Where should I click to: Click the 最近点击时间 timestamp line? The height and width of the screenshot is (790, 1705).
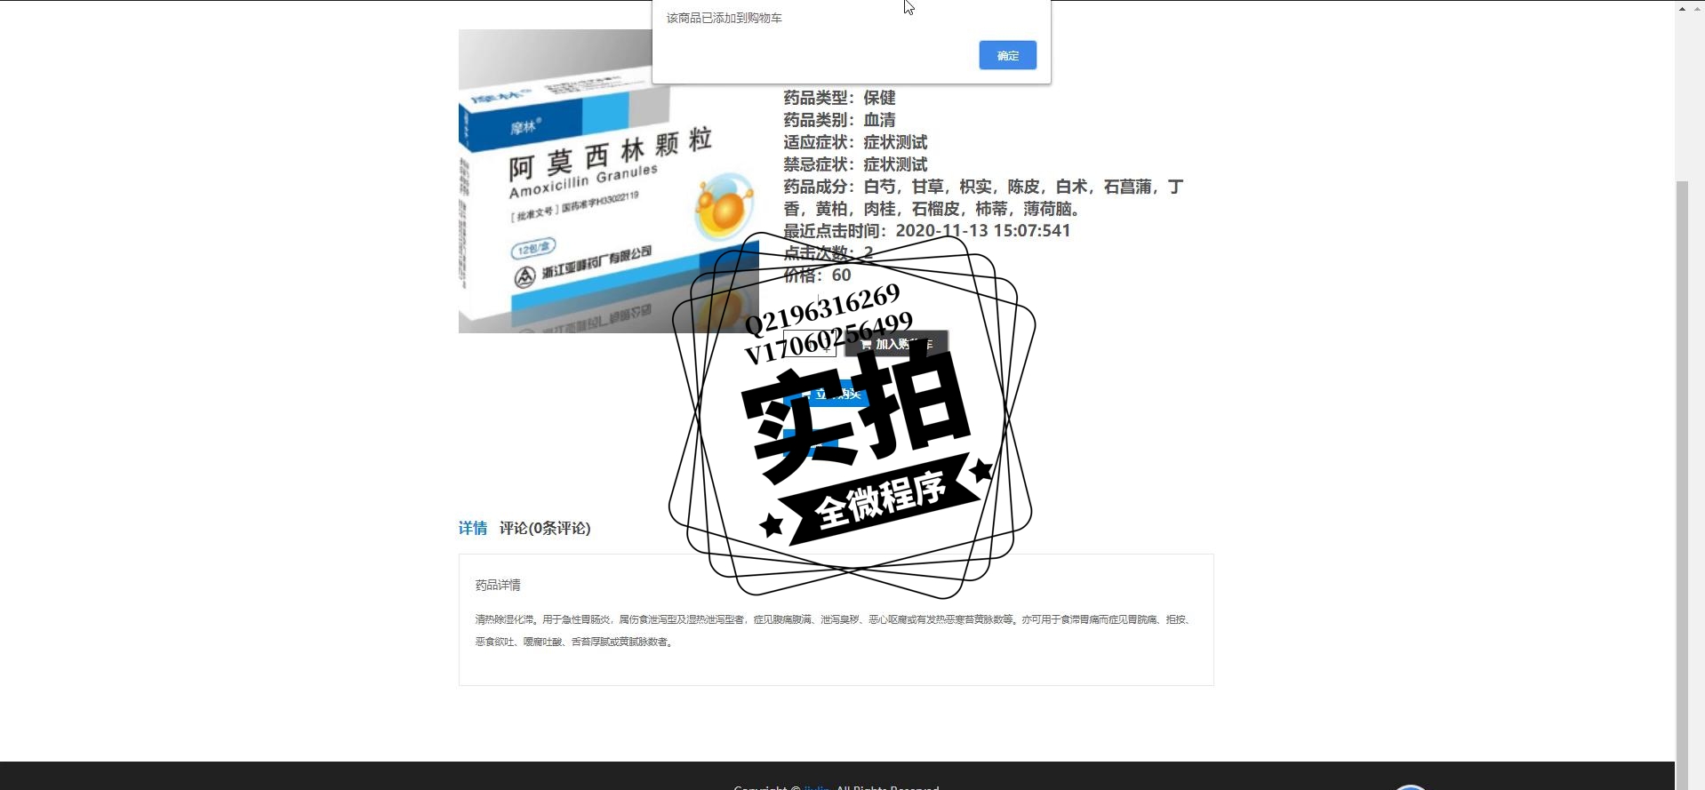click(x=926, y=230)
